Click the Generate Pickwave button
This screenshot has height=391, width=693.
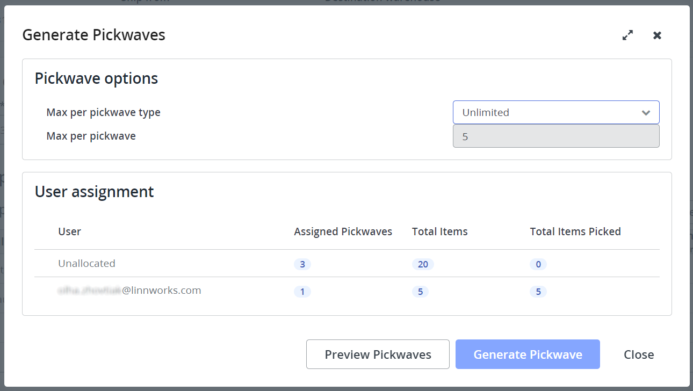pos(527,354)
